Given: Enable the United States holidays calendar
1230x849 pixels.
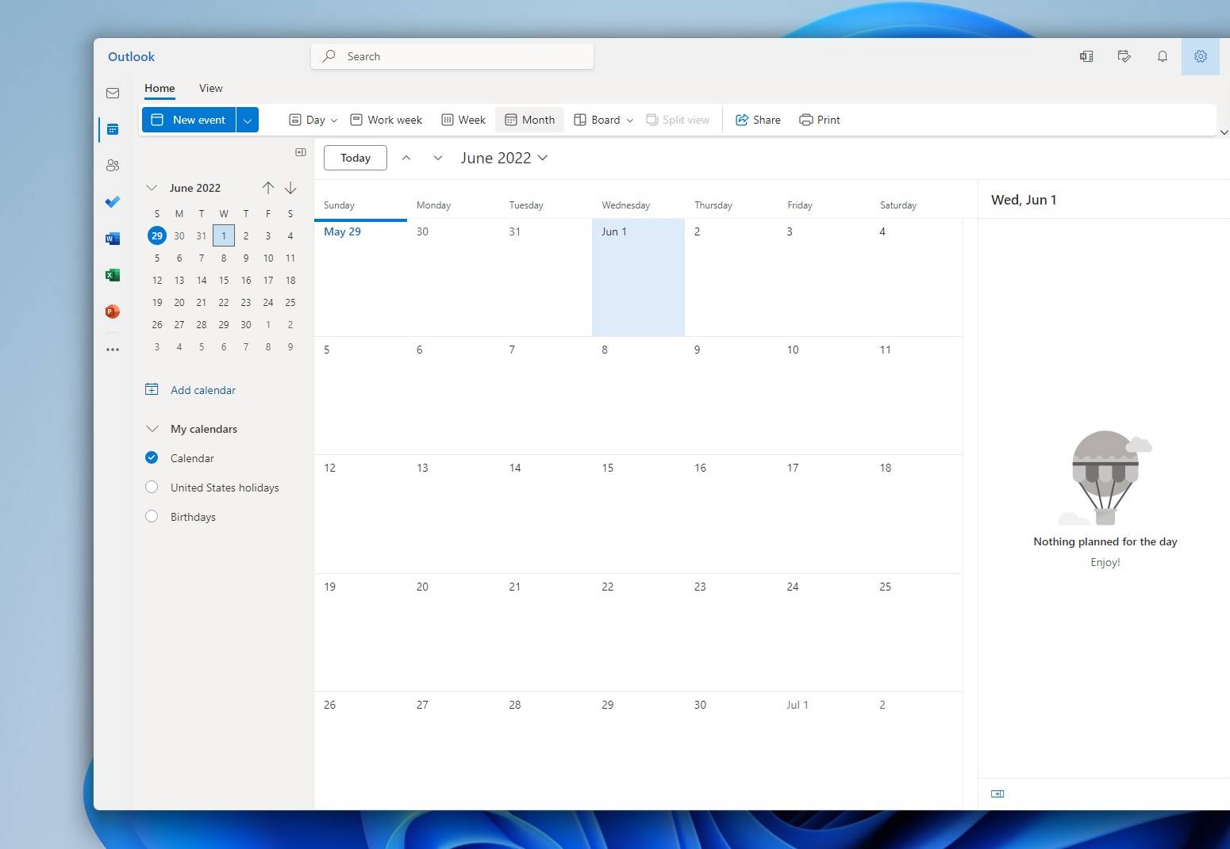Looking at the screenshot, I should coord(152,487).
